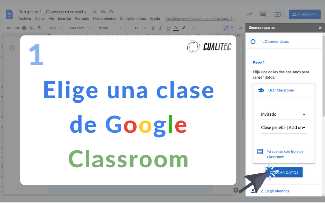Open the last modification history link
This screenshot has width=325, height=203.
point(200,19)
